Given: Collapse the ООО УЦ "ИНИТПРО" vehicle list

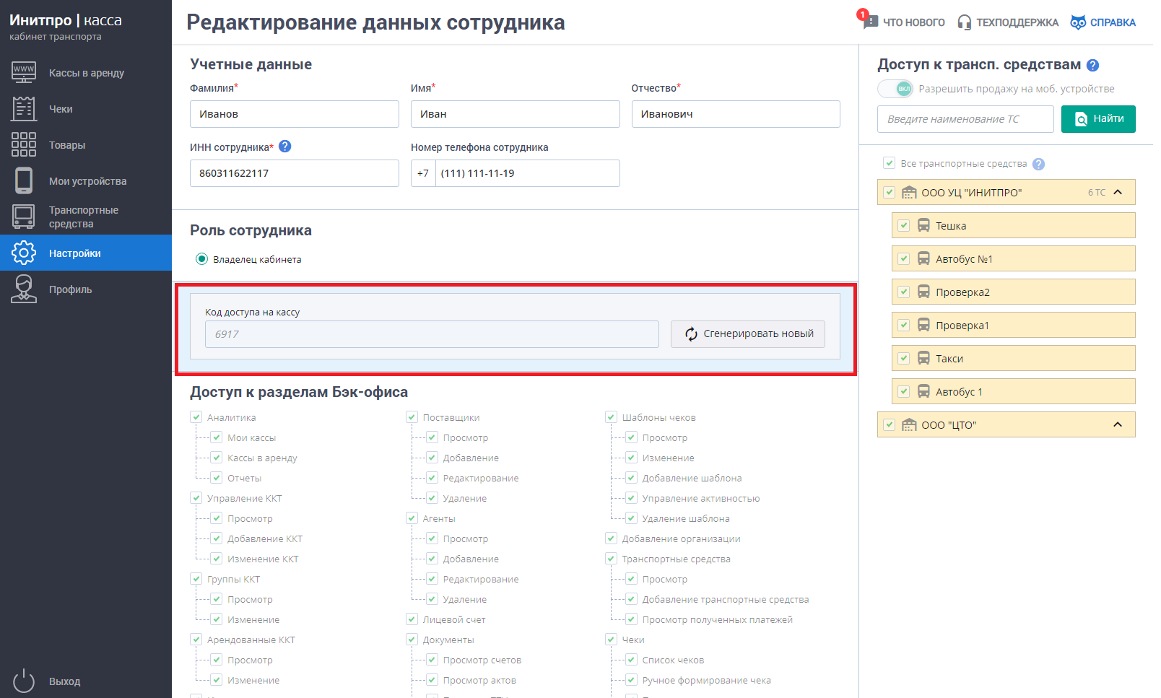Looking at the screenshot, I should (x=1118, y=192).
